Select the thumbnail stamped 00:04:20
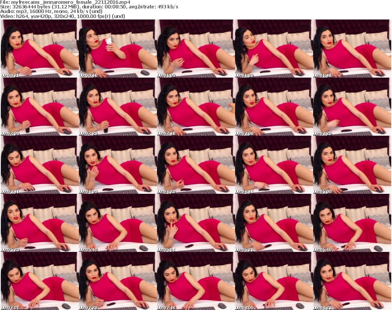The image size is (392, 310). 196,165
